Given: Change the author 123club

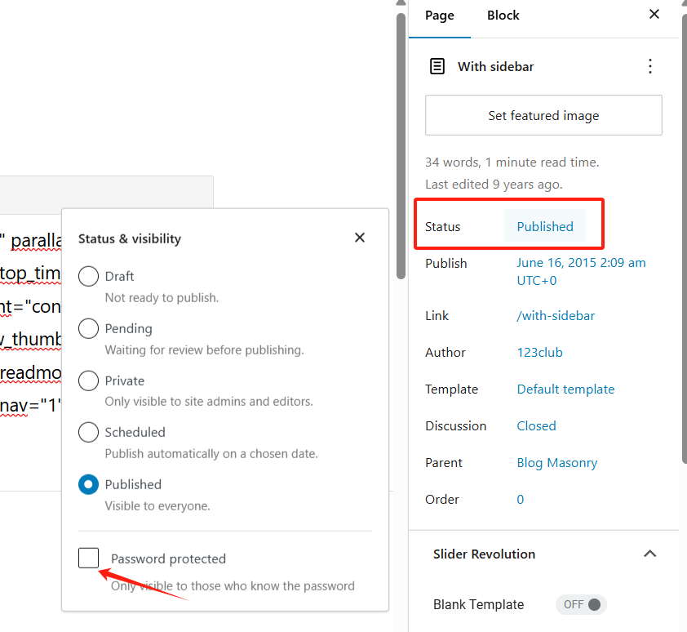Looking at the screenshot, I should click(539, 352).
